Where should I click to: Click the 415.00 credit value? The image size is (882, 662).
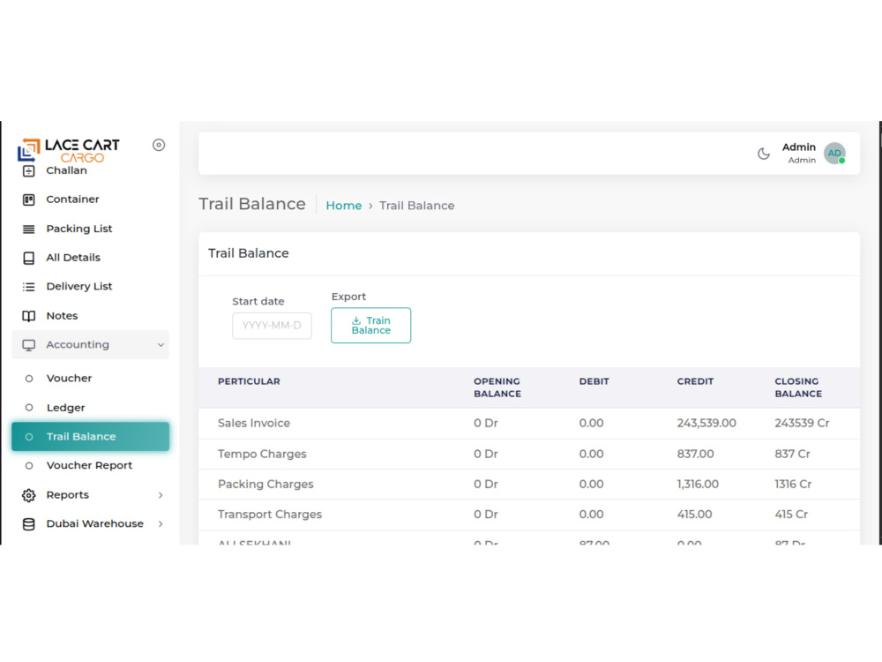694,515
